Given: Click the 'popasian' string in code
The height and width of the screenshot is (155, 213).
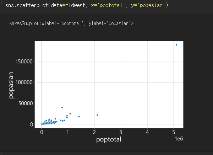Looking at the screenshot, I should [x=151, y=5].
